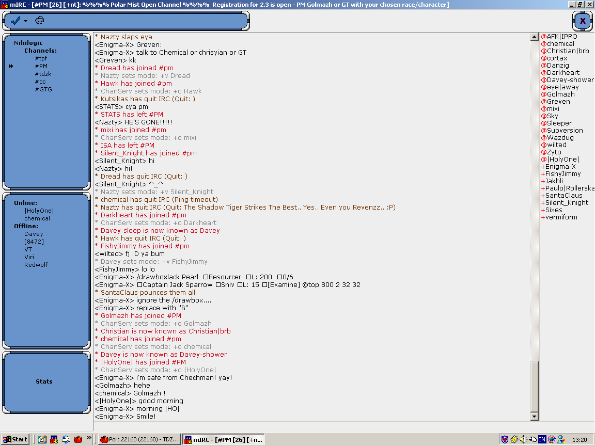
Task: Select the #PM channel in the list
Action: tap(41, 66)
